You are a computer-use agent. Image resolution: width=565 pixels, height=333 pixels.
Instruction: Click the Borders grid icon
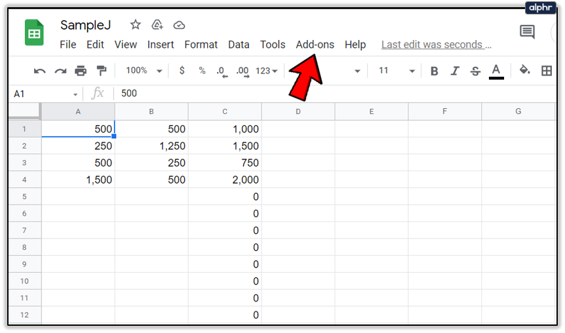[547, 71]
